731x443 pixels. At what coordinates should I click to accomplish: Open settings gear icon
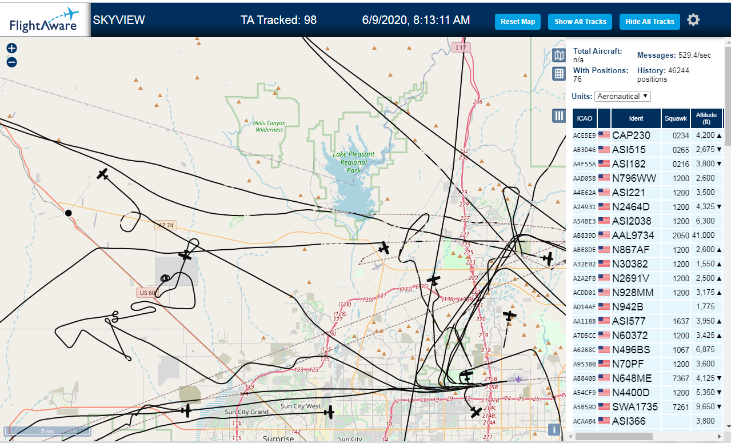tap(693, 20)
